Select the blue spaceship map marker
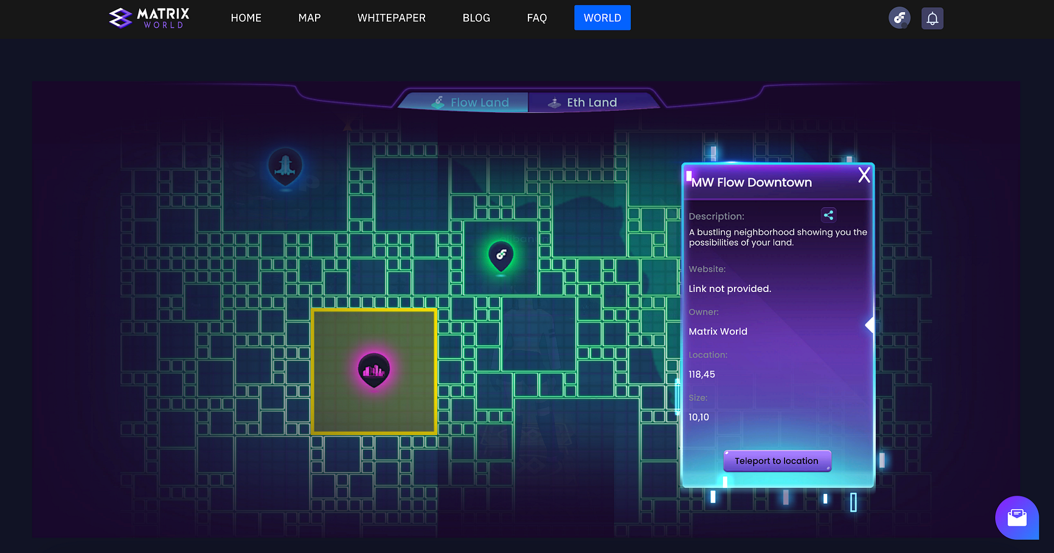This screenshot has height=553, width=1054. 285,166
